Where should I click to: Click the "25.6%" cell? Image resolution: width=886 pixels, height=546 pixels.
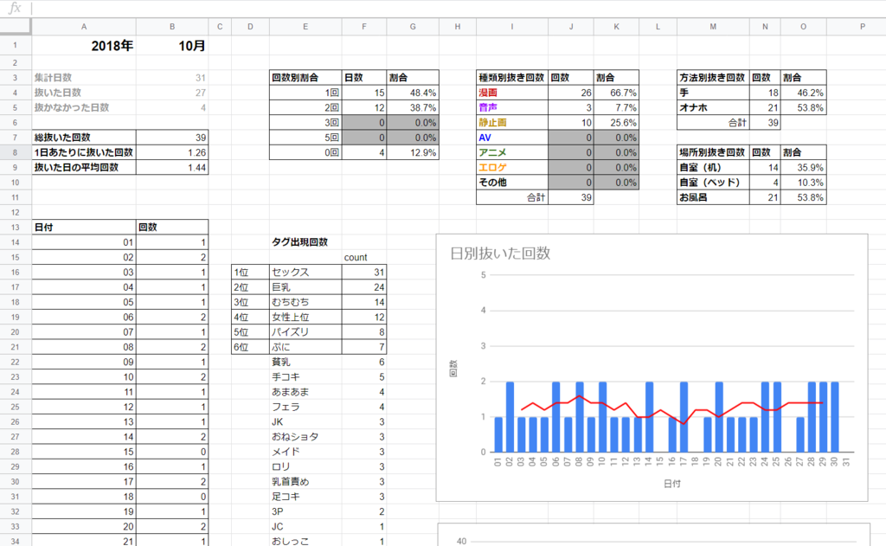616,123
